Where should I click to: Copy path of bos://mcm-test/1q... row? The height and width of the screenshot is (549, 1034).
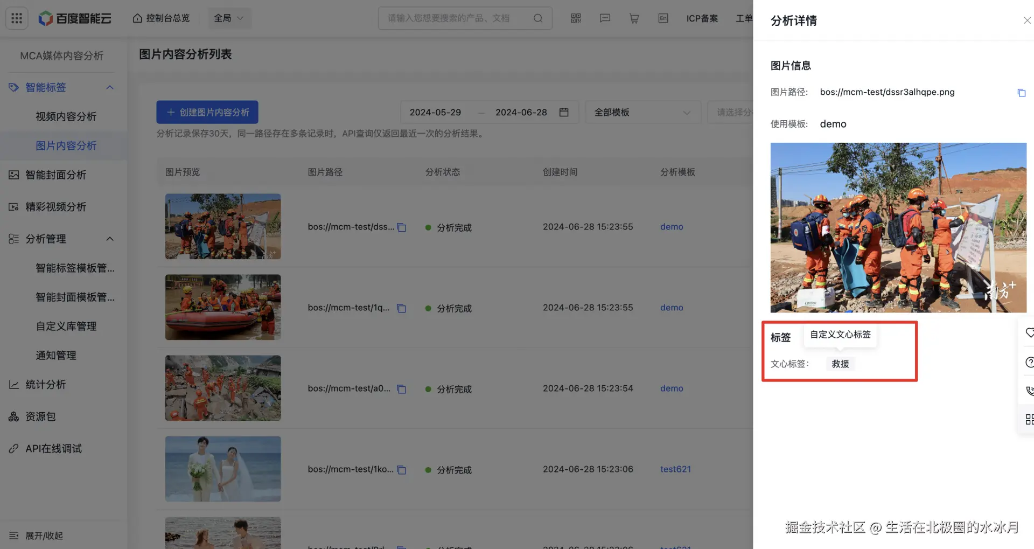(401, 308)
